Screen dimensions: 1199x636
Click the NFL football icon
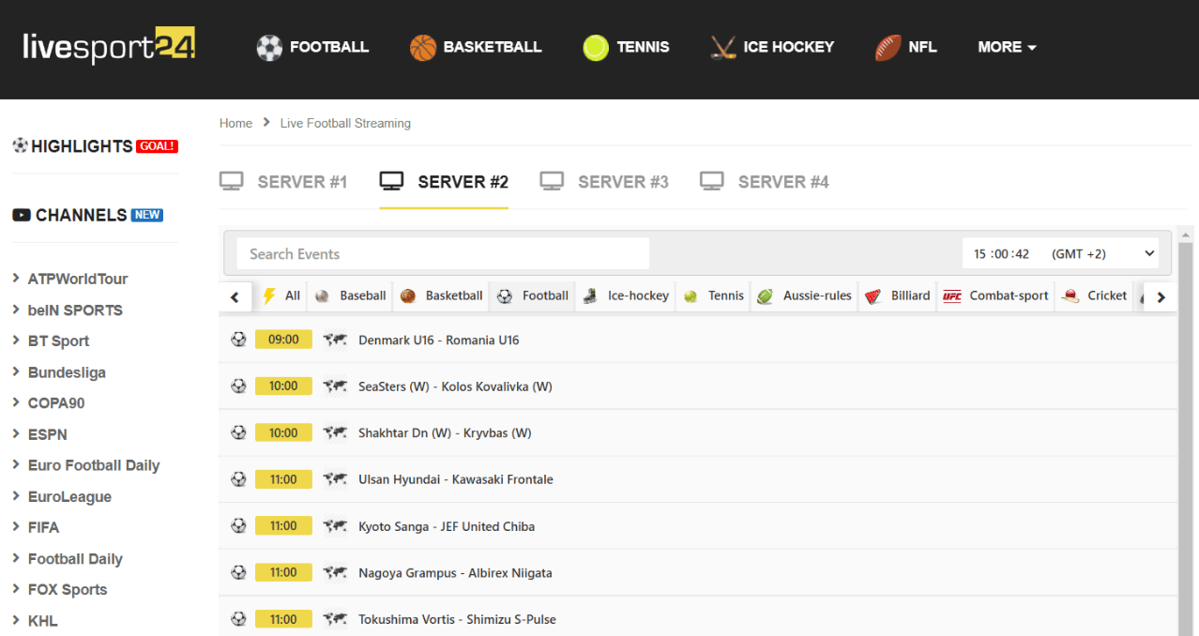click(x=888, y=47)
